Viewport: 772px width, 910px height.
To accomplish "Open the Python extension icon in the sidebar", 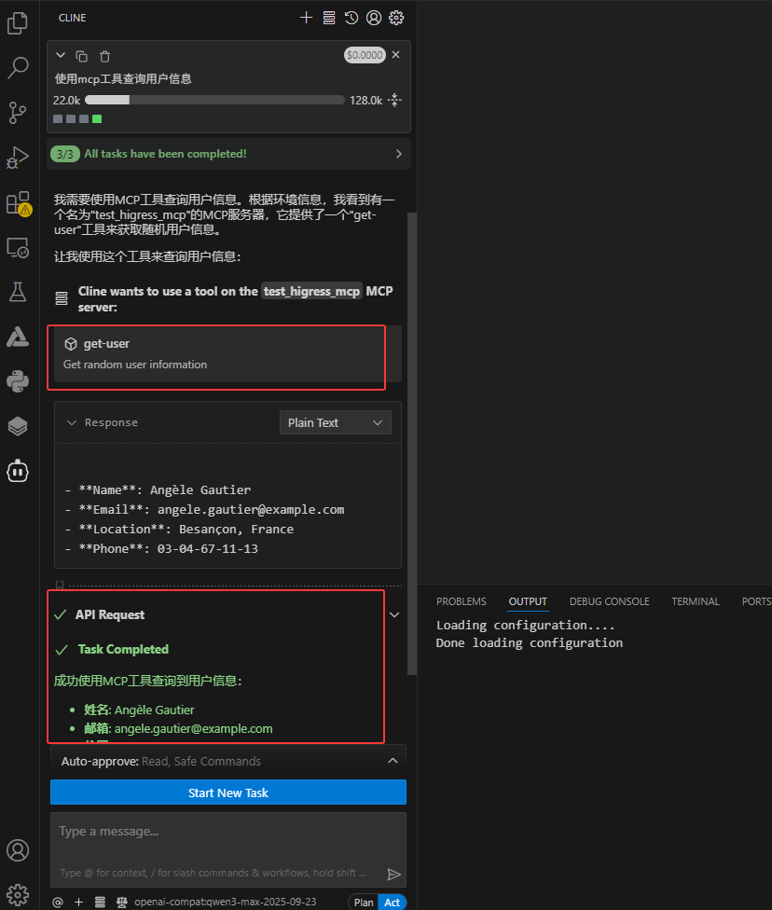I will [x=18, y=381].
